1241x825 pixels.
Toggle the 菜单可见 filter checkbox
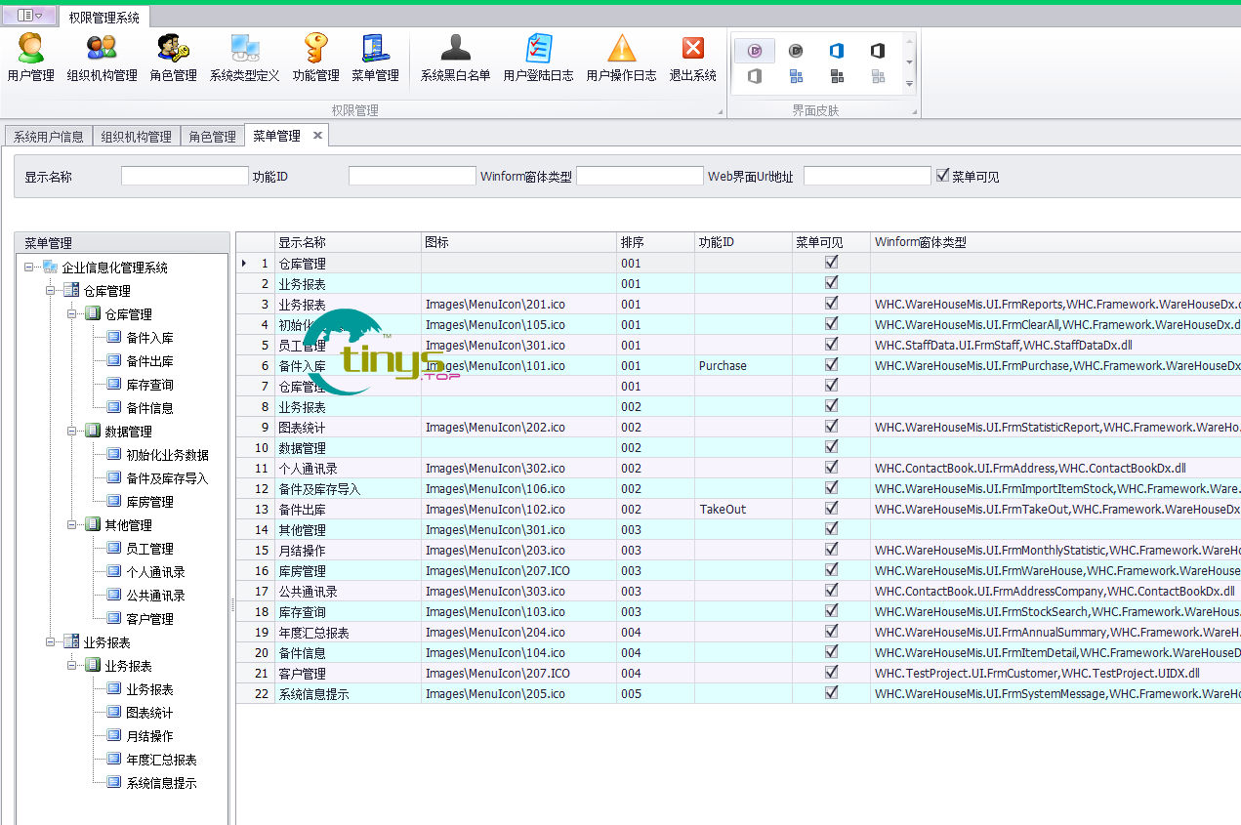click(942, 176)
